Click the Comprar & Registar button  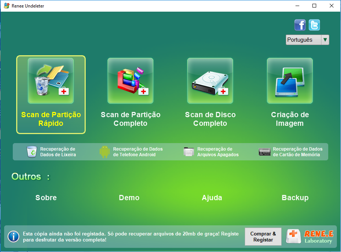coord(263,237)
